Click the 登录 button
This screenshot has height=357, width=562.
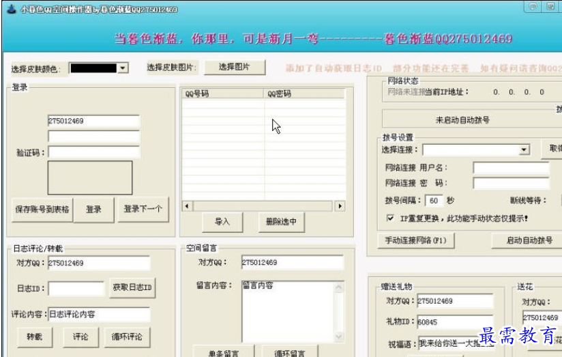point(94,209)
